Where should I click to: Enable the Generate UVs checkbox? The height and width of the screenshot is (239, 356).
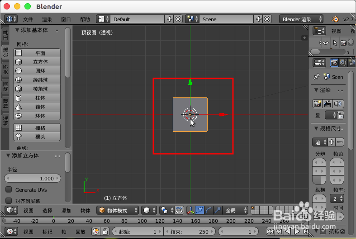(9, 189)
